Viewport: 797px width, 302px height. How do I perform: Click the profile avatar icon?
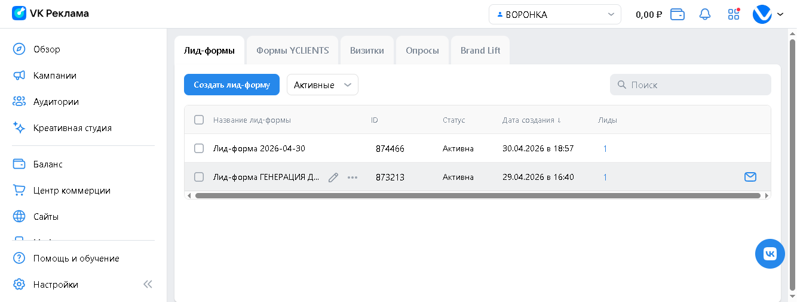[x=762, y=14]
